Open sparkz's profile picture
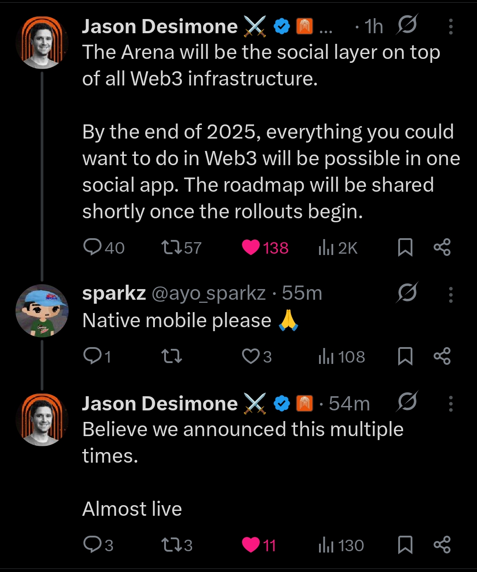This screenshot has height=572, width=477. pos(42,311)
